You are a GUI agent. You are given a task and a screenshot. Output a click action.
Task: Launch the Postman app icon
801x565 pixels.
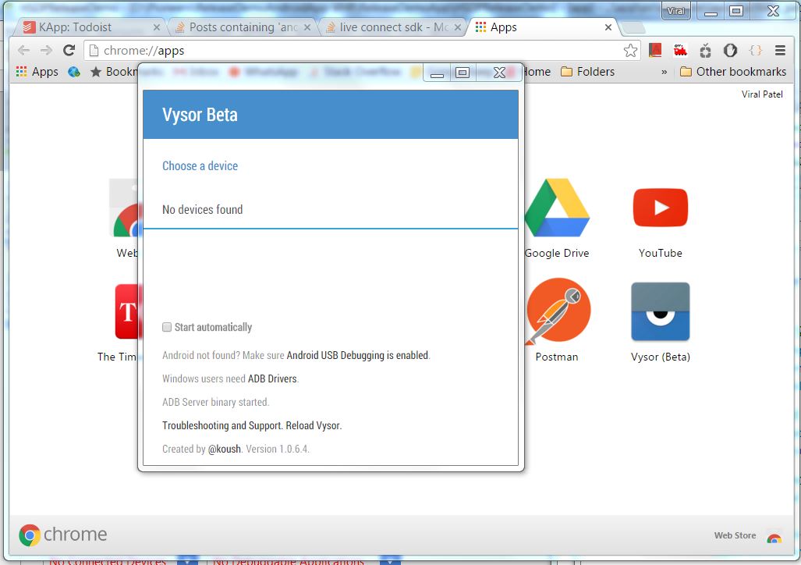pyautogui.click(x=558, y=311)
